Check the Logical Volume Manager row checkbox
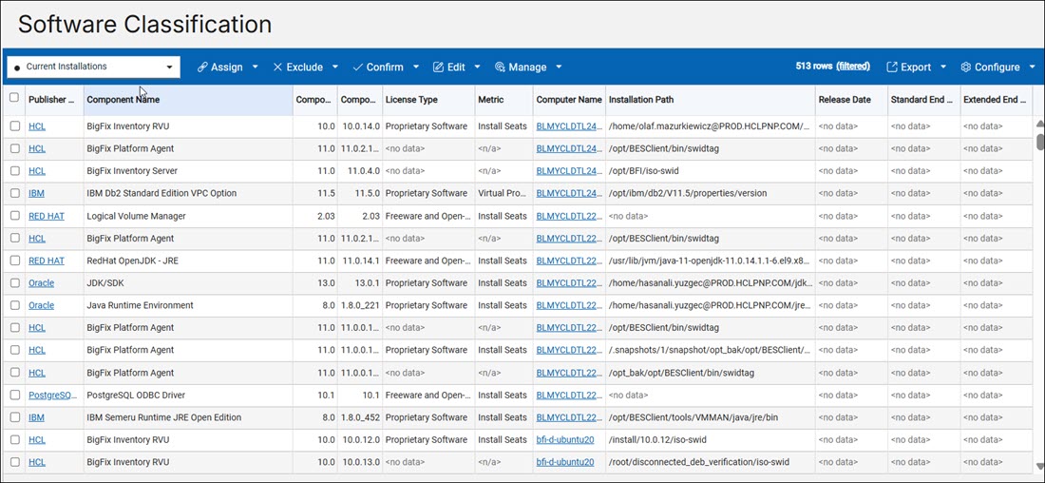The height and width of the screenshot is (483, 1045). [x=14, y=216]
